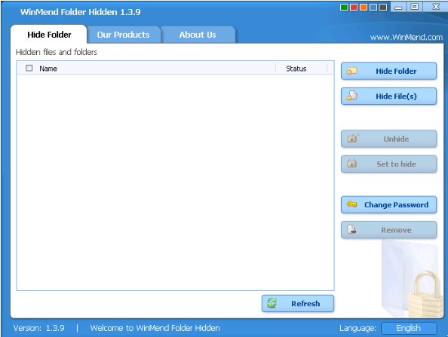Click the green arrows Refresh icon
448x337 pixels.
(272, 303)
